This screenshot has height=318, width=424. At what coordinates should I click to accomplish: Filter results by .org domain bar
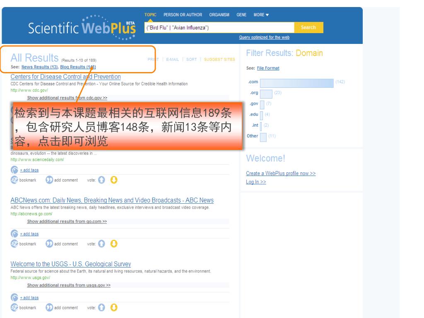point(266,94)
